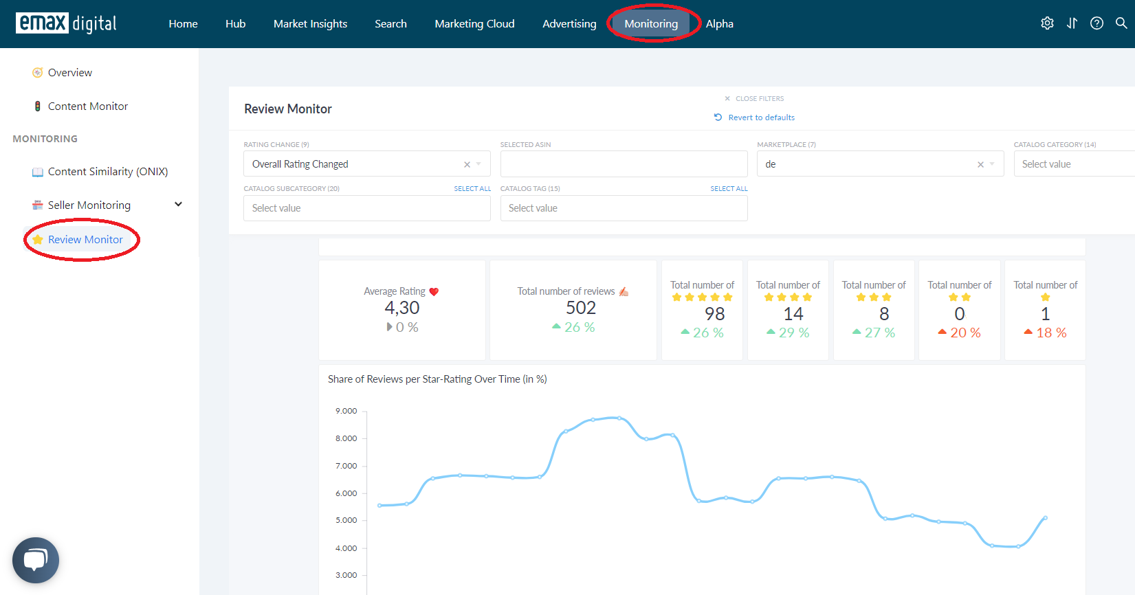Open the Marketplace dropdown arrow

point(993,164)
